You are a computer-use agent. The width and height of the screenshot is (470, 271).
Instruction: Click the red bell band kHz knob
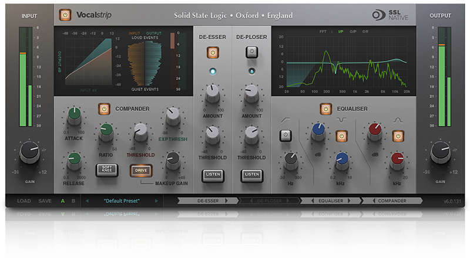(x=397, y=161)
